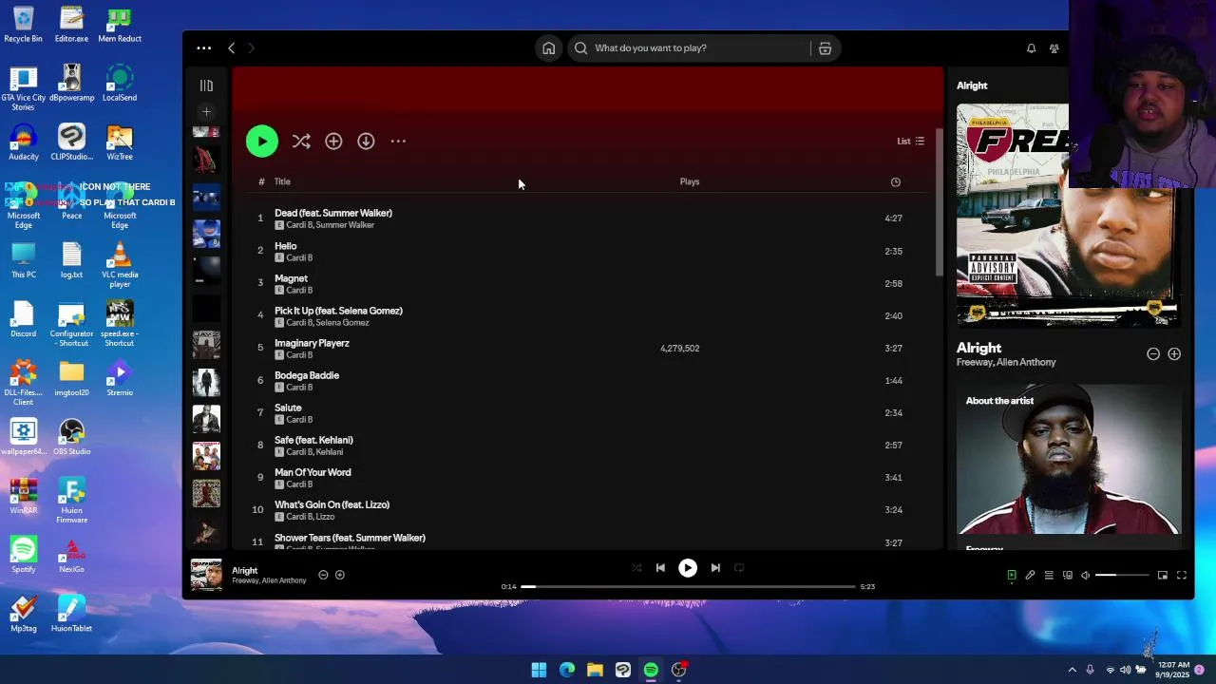Remove song with minus circle in right panel
The height and width of the screenshot is (684, 1216).
coord(1153,354)
